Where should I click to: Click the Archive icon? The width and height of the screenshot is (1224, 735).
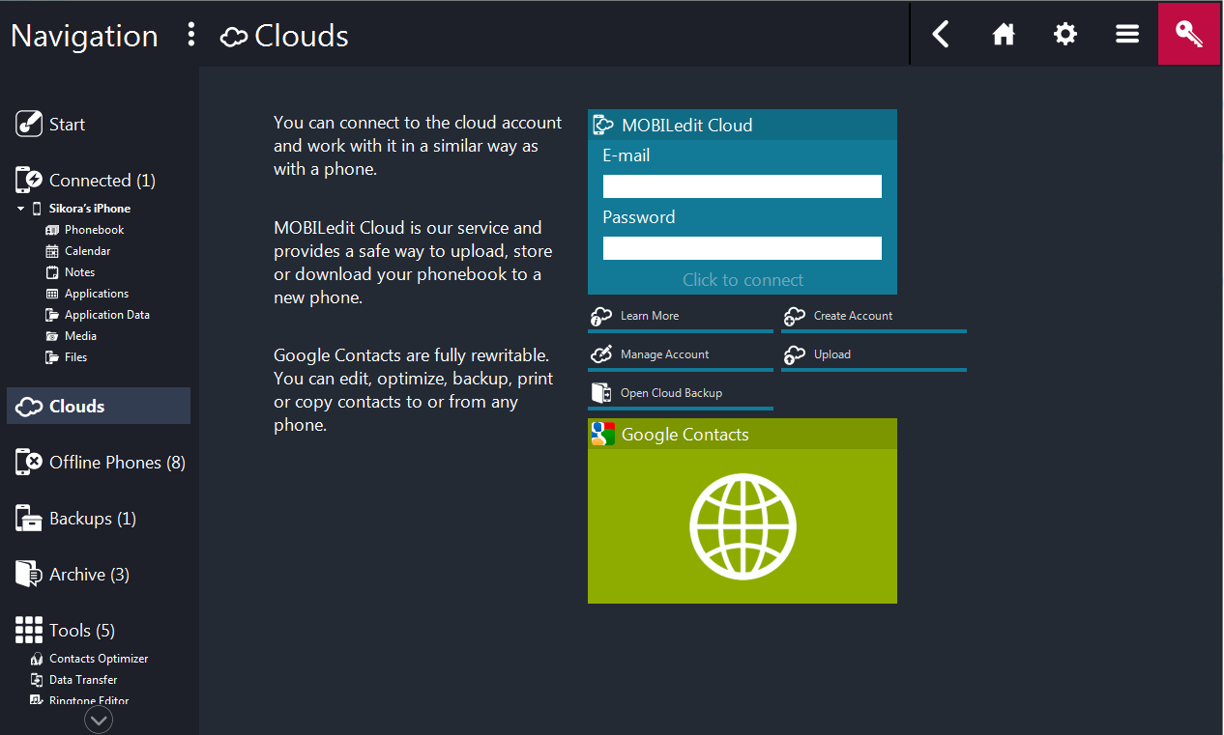click(x=29, y=574)
